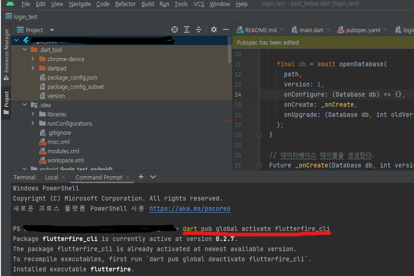Click the Project sidebar folder icon
The image size is (414, 276).
6,112
